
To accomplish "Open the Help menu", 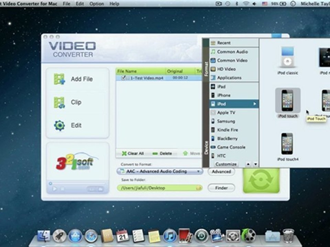I will click(x=114, y=4).
